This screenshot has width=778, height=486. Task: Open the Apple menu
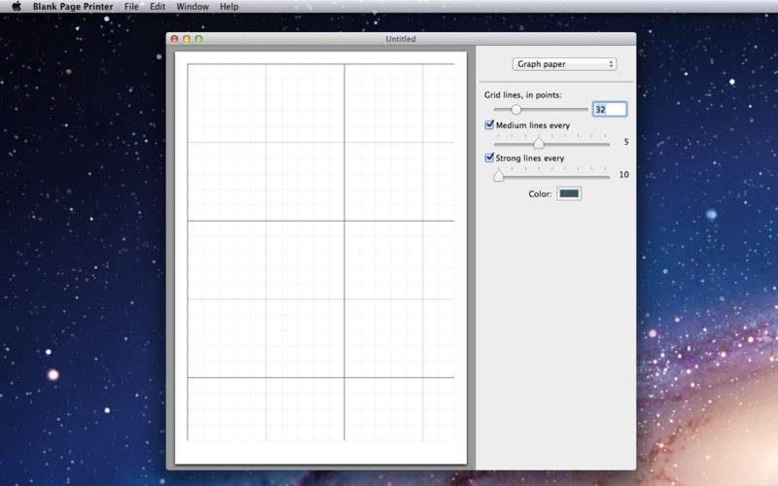[17, 7]
